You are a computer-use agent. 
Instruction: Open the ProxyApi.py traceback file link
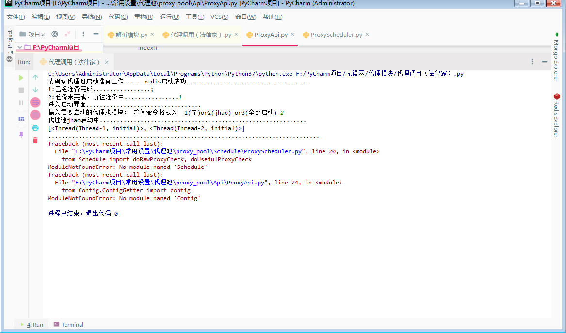point(170,183)
